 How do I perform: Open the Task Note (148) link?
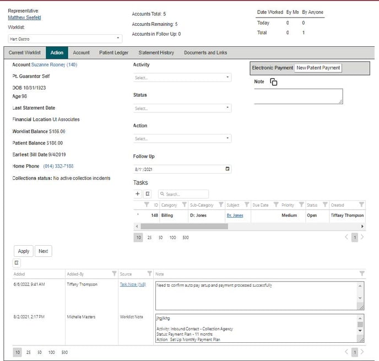[x=132, y=285]
